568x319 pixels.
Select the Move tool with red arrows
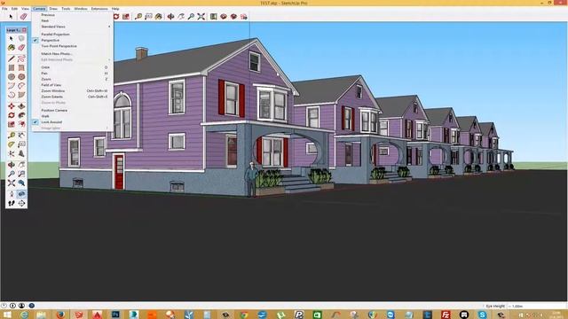tap(12, 106)
